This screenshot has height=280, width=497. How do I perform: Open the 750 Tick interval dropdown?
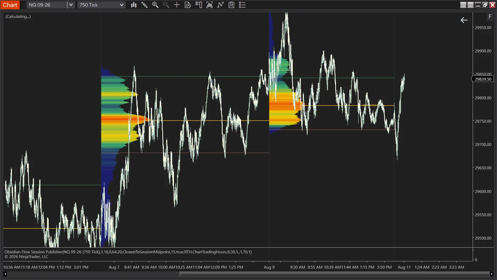point(102,5)
